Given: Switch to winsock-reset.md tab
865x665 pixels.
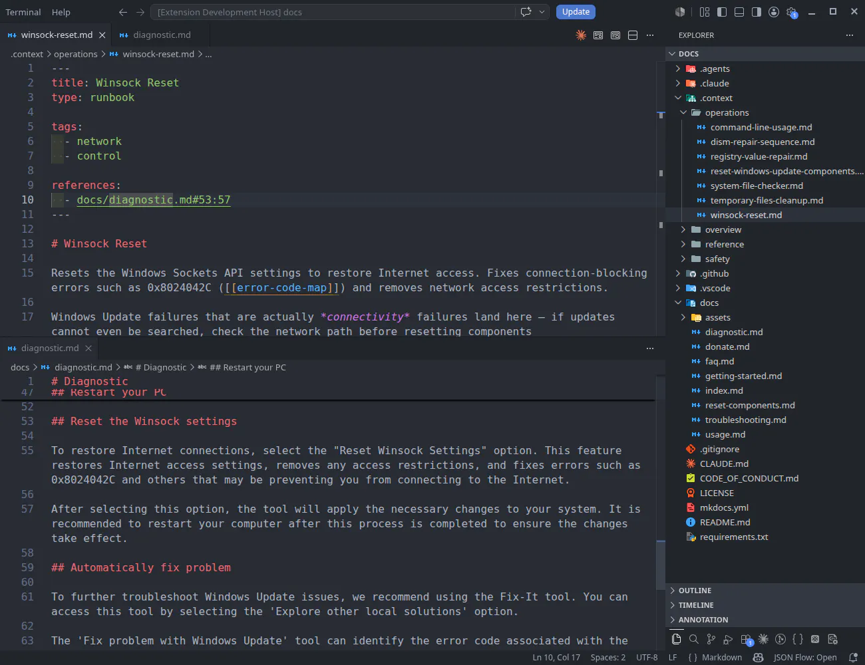Looking at the screenshot, I should (x=57, y=35).
